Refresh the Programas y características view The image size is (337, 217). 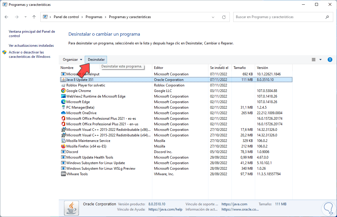click(x=224, y=17)
